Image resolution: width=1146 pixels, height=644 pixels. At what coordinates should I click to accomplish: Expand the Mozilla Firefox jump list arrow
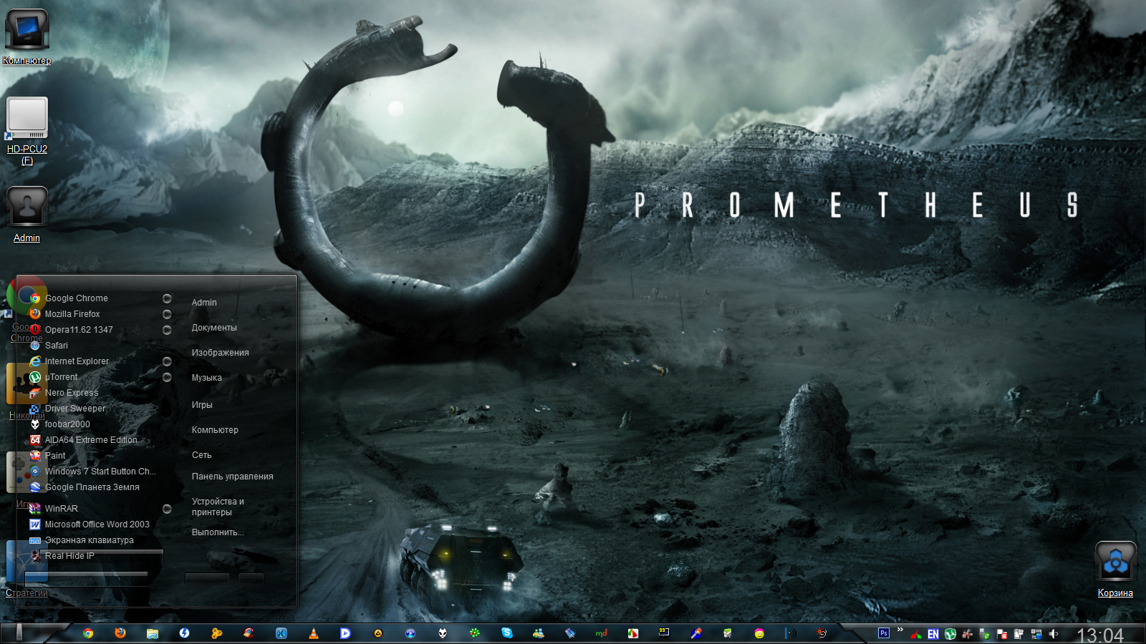pos(167,314)
